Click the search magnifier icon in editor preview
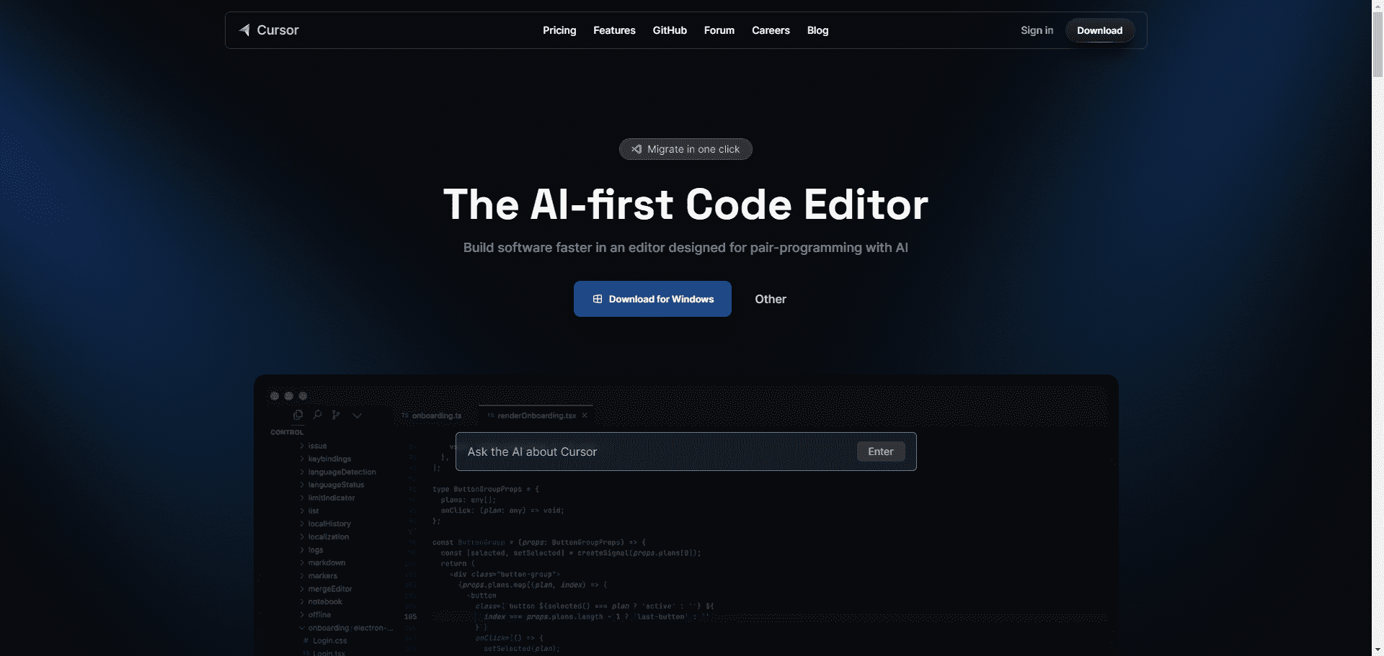1384x656 pixels. [x=317, y=415]
